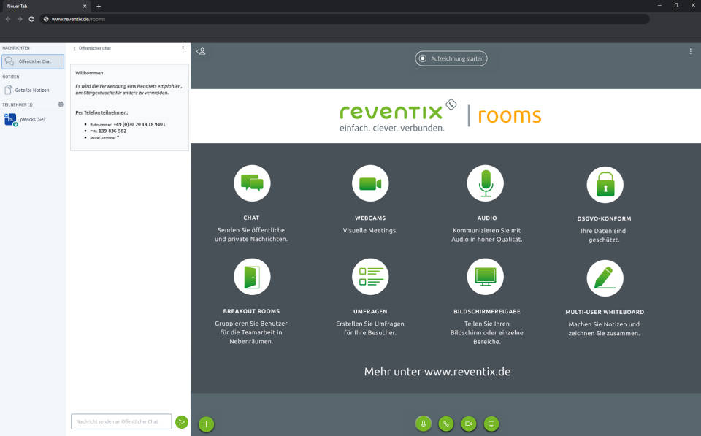Share webcam with camera button
The width and height of the screenshot is (701, 436).
[x=469, y=424]
